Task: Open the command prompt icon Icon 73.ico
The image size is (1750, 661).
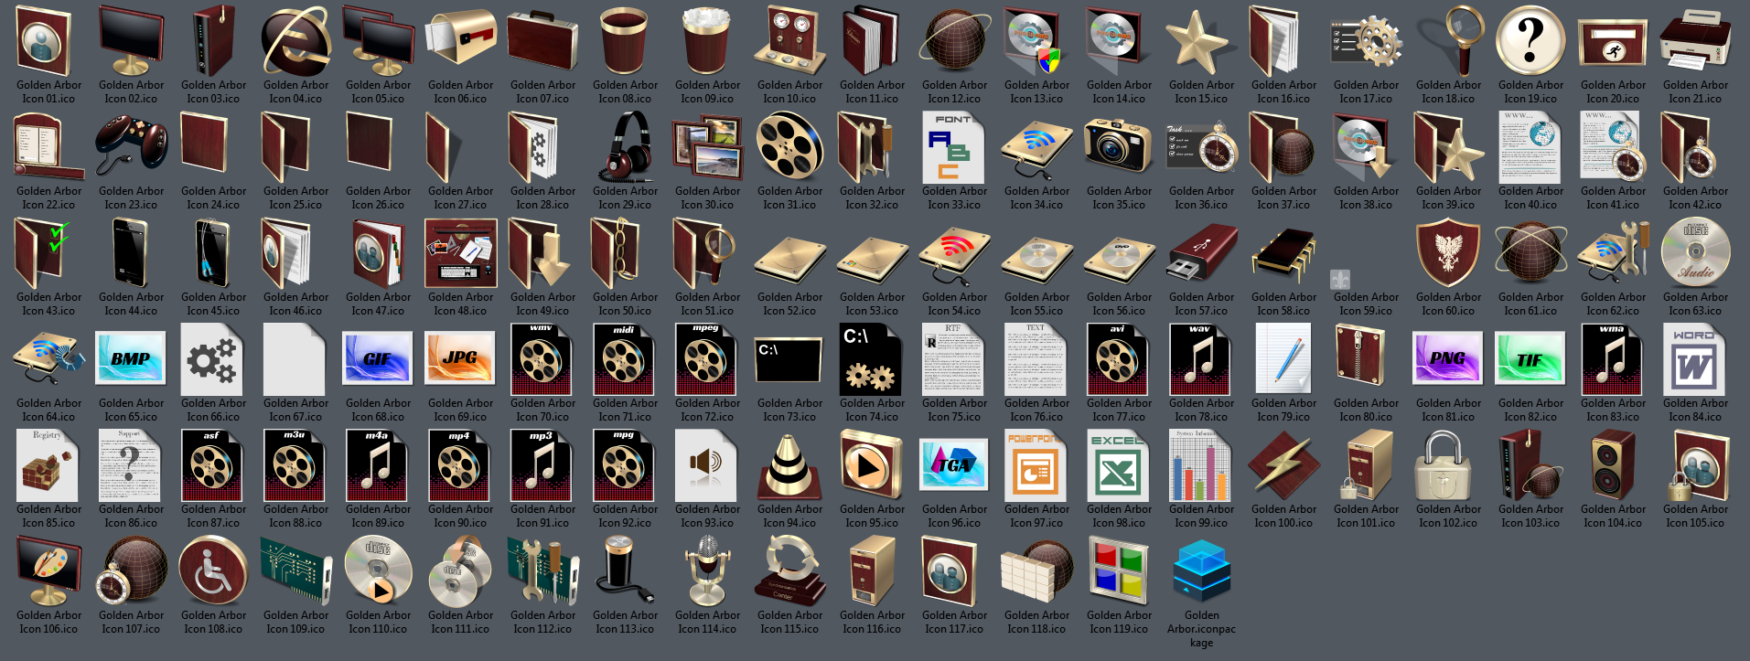Action: coord(789,359)
